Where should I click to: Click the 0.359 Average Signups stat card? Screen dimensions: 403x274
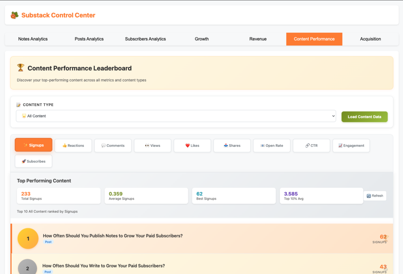146,196
